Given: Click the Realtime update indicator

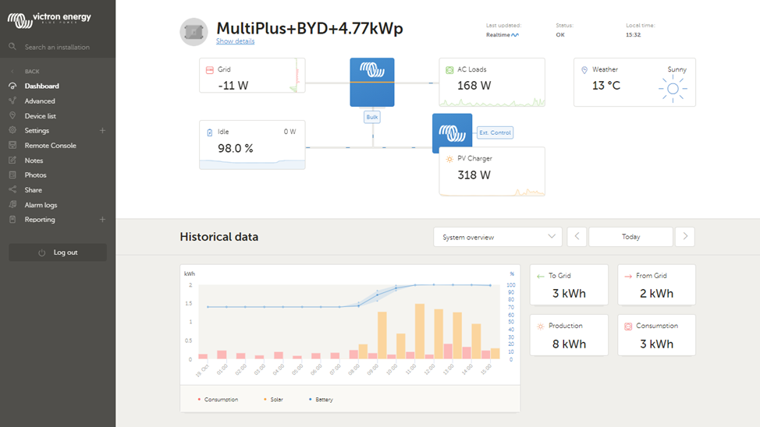Looking at the screenshot, I should pos(502,35).
